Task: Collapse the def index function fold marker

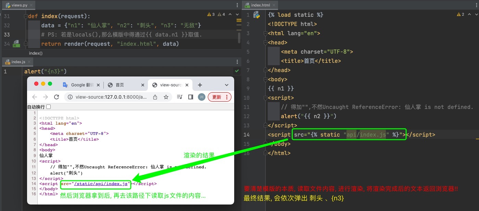Action: [26, 16]
